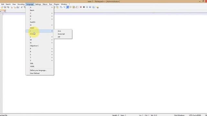Open the S languages submenu
Screen dimensions: 207x116
pyautogui.click(x=40, y=54)
